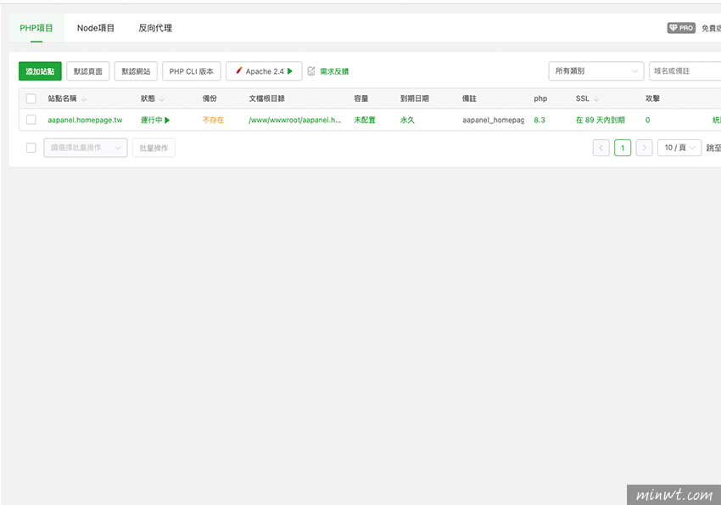Click the Apache running play arrow
The height and width of the screenshot is (505, 721).
pyautogui.click(x=290, y=71)
